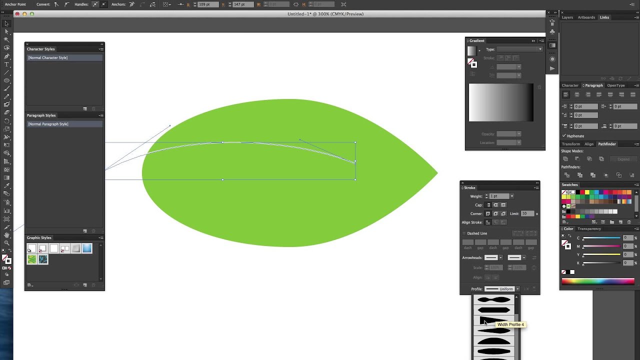Image resolution: width=640 pixels, height=360 pixels.
Task: Open the end Arrowheads dropdown
Action: 523,257
